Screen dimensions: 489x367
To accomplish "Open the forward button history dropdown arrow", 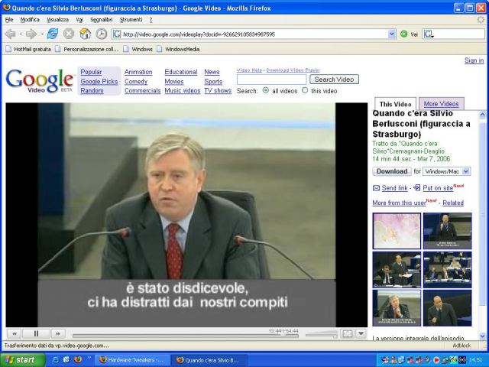I will (42, 34).
